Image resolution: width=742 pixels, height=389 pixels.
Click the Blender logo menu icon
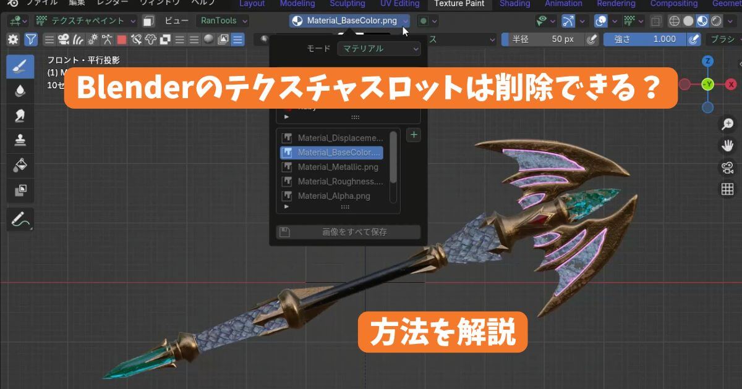pyautogui.click(x=12, y=3)
